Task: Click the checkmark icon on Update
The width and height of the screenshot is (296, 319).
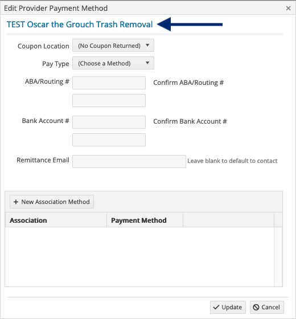Action: pyautogui.click(x=216, y=307)
